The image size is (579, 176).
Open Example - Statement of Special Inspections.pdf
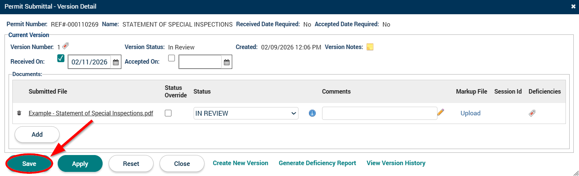pyautogui.click(x=91, y=113)
